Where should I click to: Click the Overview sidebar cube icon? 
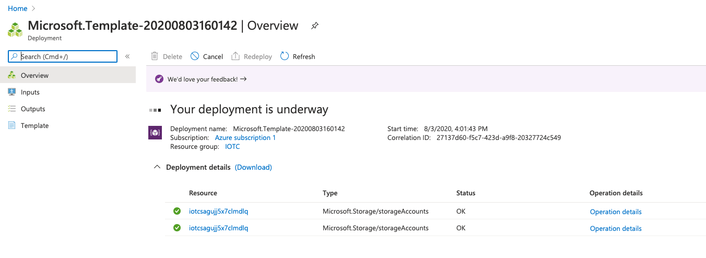(x=11, y=75)
